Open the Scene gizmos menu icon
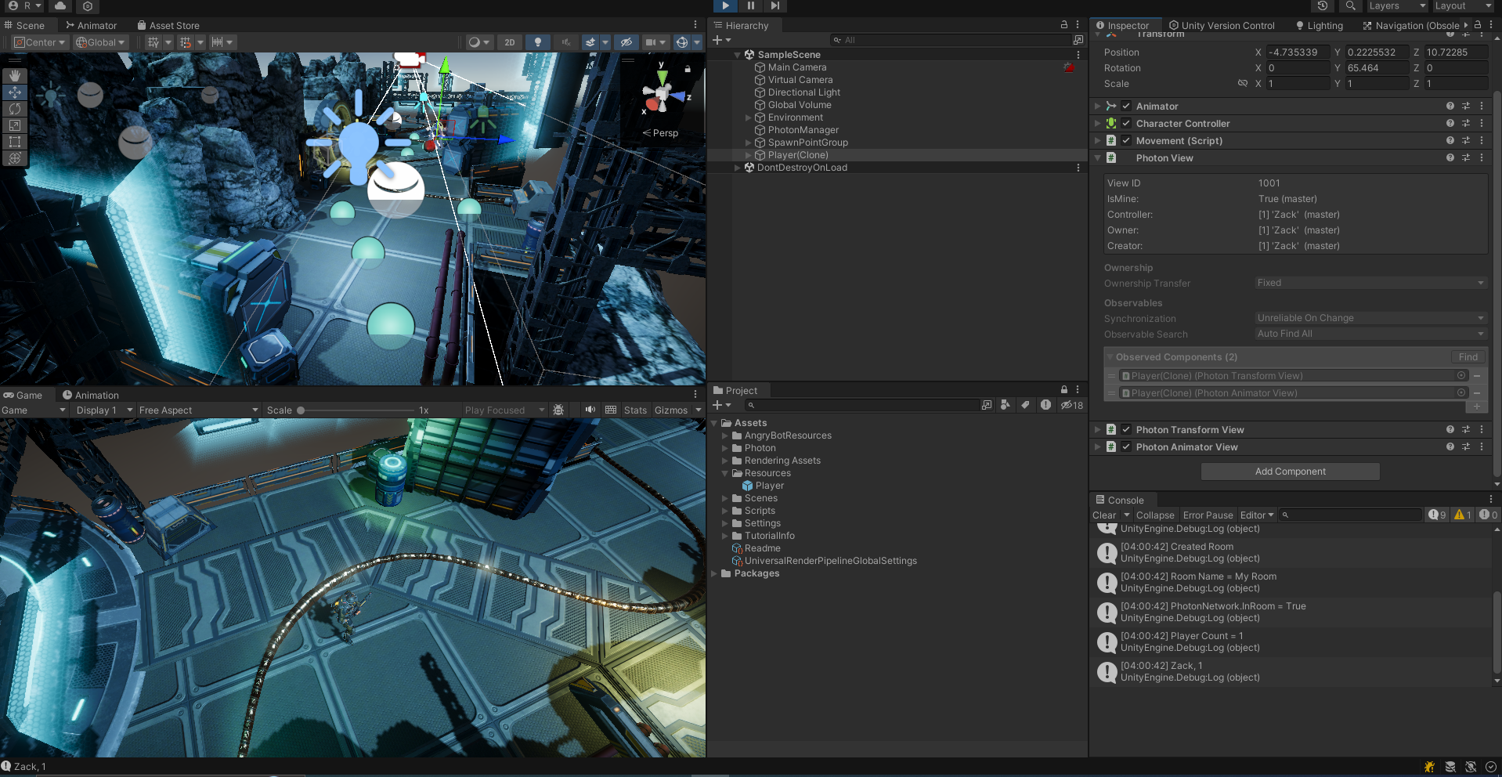This screenshot has width=1502, height=777. (x=682, y=42)
